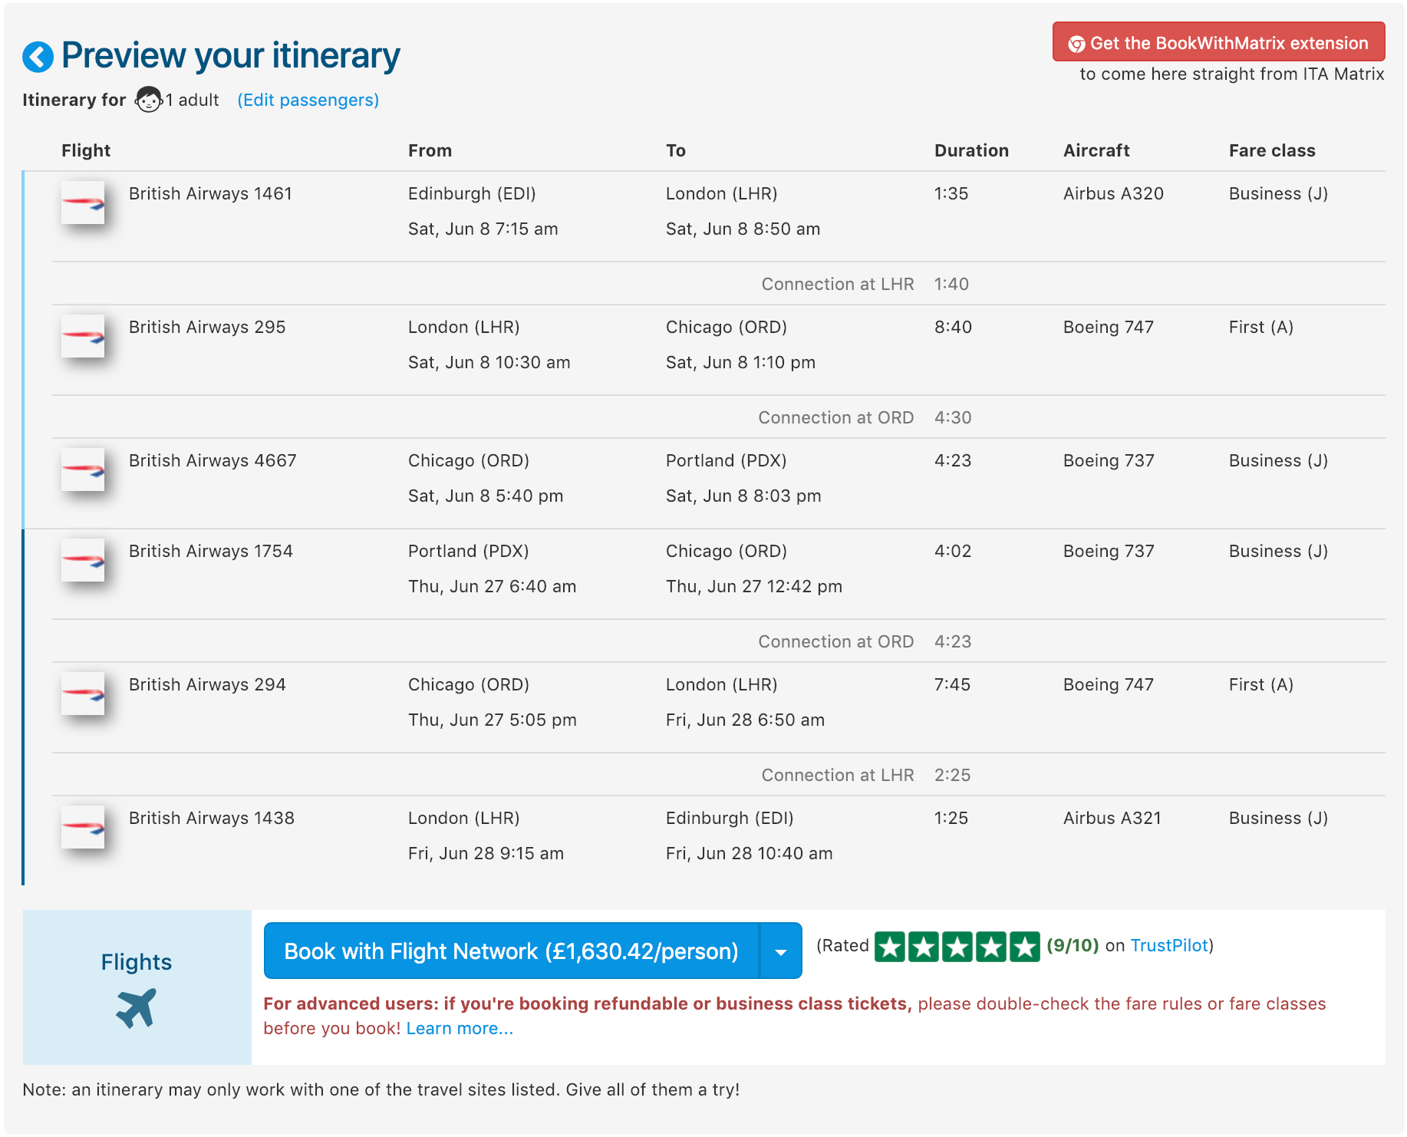Click the British Airways 294 airline logo

click(x=83, y=694)
